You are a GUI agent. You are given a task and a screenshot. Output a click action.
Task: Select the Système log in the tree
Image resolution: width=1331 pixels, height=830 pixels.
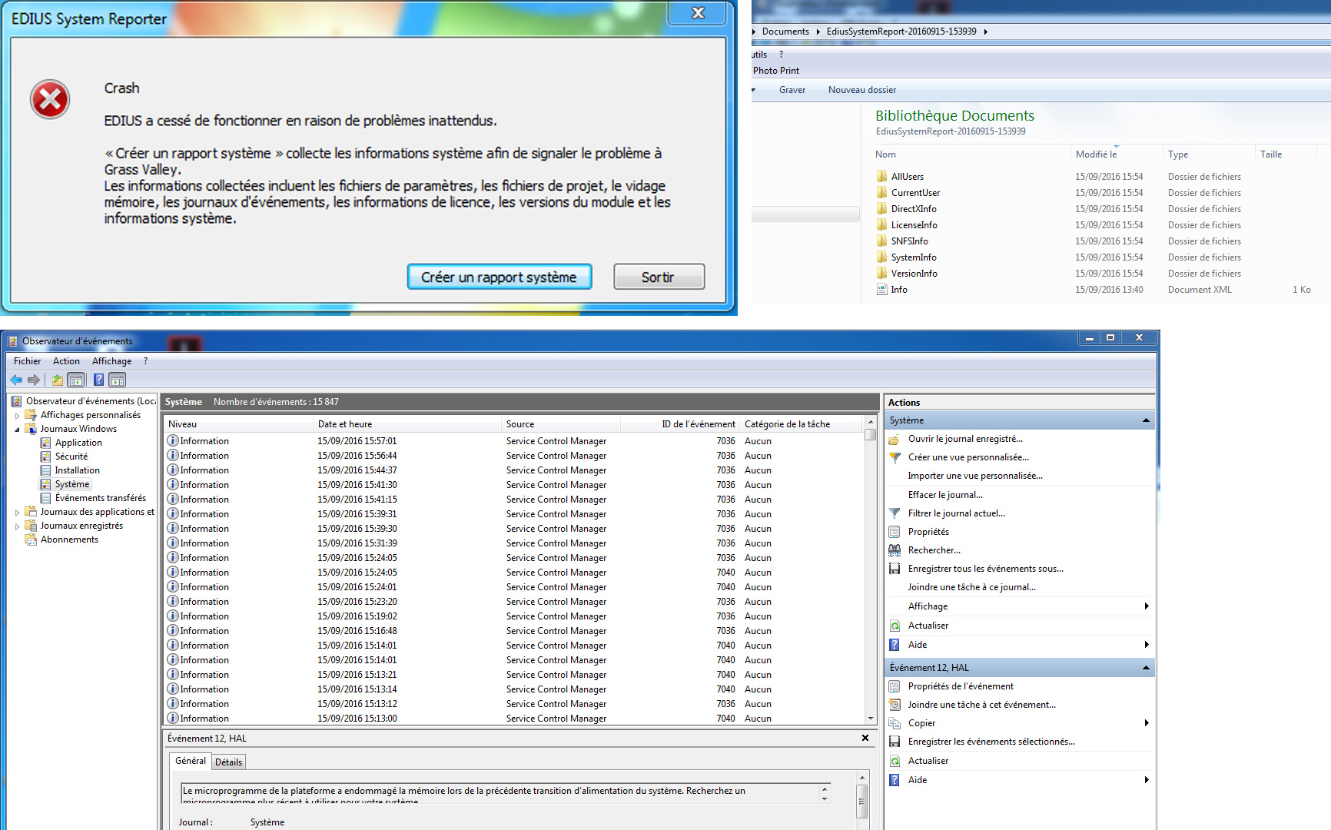pyautogui.click(x=72, y=484)
